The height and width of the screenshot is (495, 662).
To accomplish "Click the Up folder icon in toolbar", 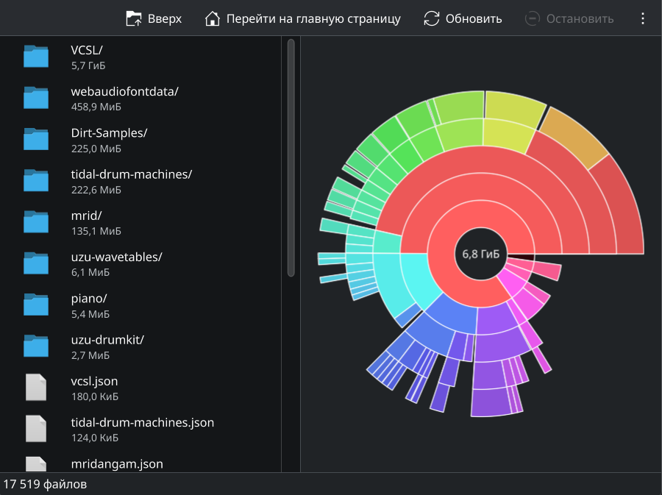I will click(134, 18).
